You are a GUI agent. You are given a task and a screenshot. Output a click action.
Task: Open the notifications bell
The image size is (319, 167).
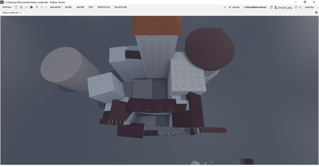point(271,7)
